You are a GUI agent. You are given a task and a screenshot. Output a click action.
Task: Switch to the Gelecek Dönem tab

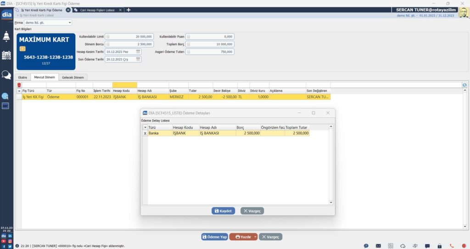pyautogui.click(x=73, y=77)
